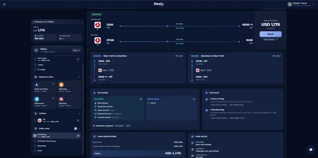Toggle the Morning departure card
This screenshot has width=318, height=158.
[x=69, y=88]
